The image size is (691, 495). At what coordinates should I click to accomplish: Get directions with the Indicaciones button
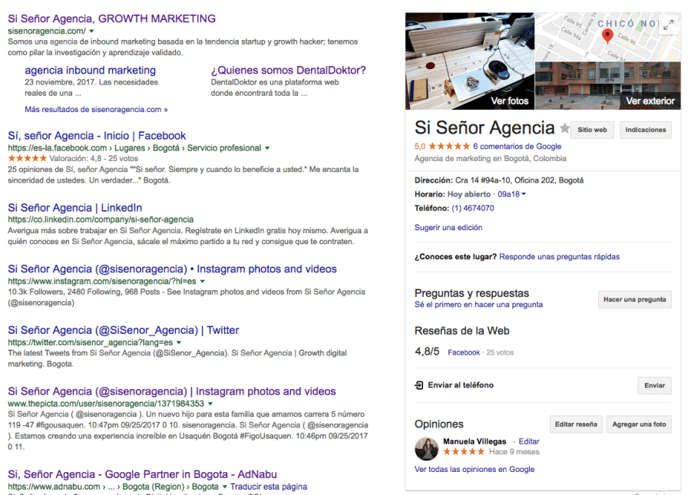[646, 130]
